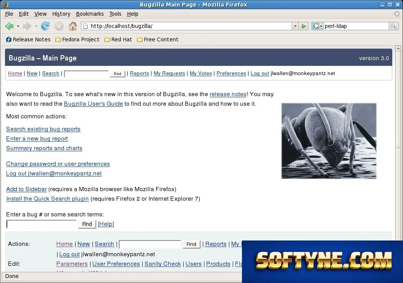Image resolution: width=403 pixels, height=283 pixels.
Task: Open the Preferences link in header
Action: click(231, 74)
